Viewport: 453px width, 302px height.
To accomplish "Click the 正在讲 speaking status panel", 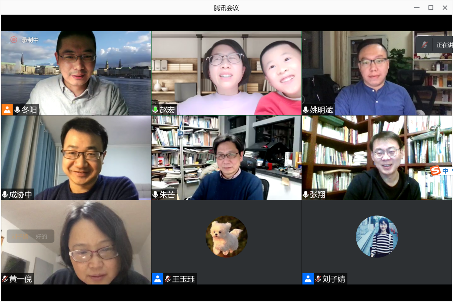I will tap(434, 45).
